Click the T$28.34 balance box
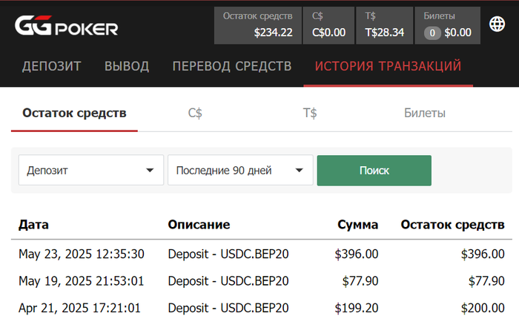This screenshot has width=519, height=316. (x=385, y=25)
